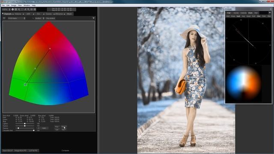Screen dimensions: 274x154
Task: Switch to the A/B tab
Action: [x=28, y=14]
